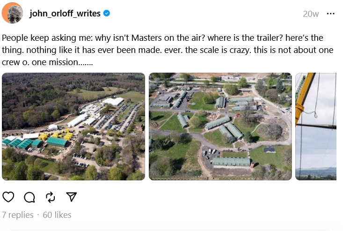View the 60 likes list
This screenshot has height=231, width=343.
click(x=57, y=215)
